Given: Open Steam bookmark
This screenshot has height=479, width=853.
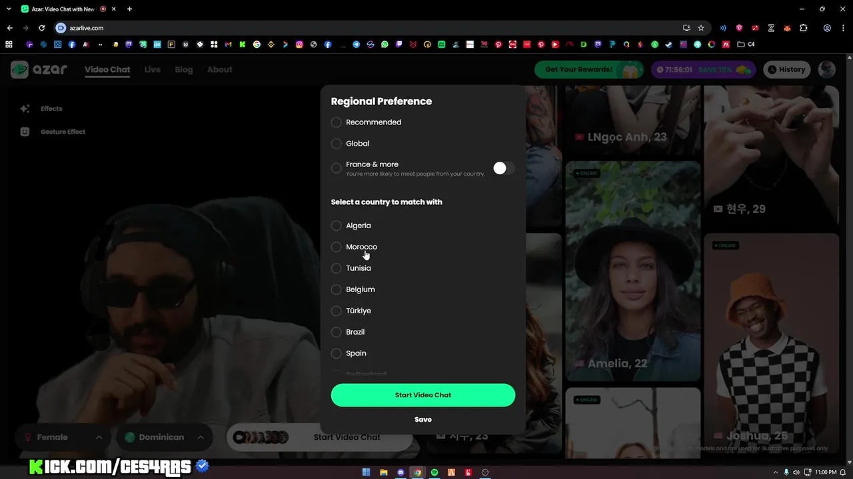Looking at the screenshot, I should [668, 45].
